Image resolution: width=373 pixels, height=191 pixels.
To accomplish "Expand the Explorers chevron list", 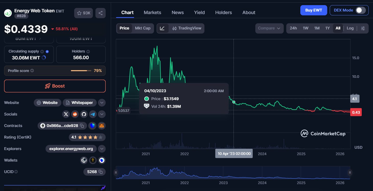I will (102, 149).
